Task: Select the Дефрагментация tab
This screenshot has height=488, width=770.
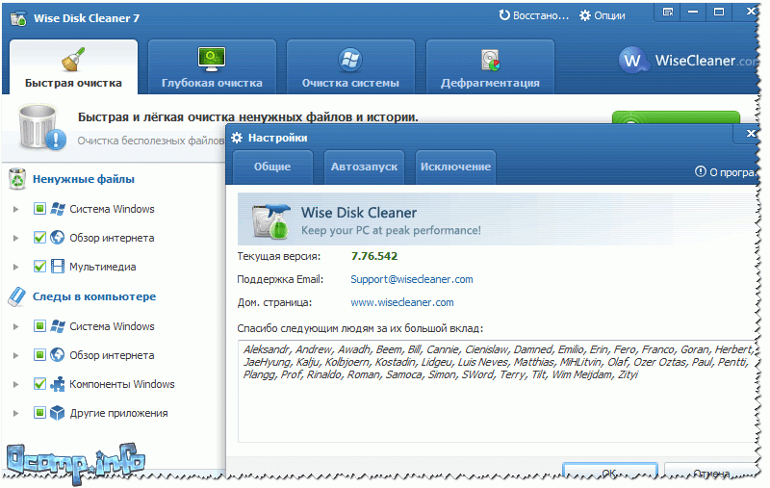Action: click(x=490, y=66)
